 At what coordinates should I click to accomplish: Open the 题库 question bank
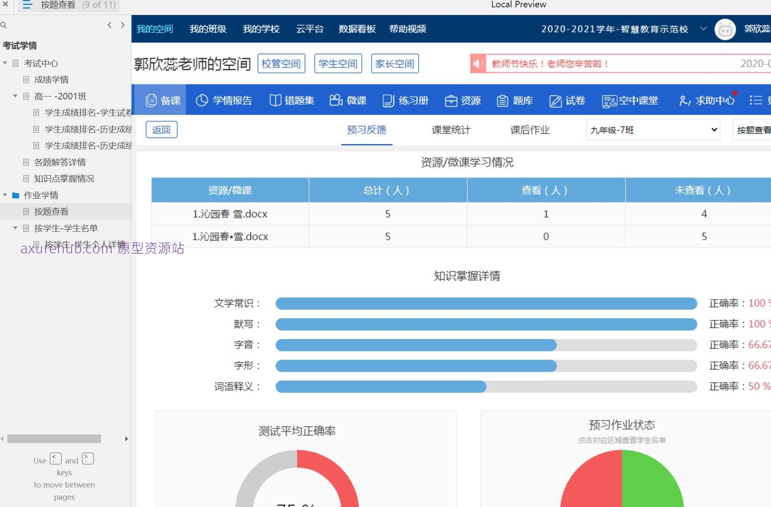pyautogui.click(x=514, y=100)
